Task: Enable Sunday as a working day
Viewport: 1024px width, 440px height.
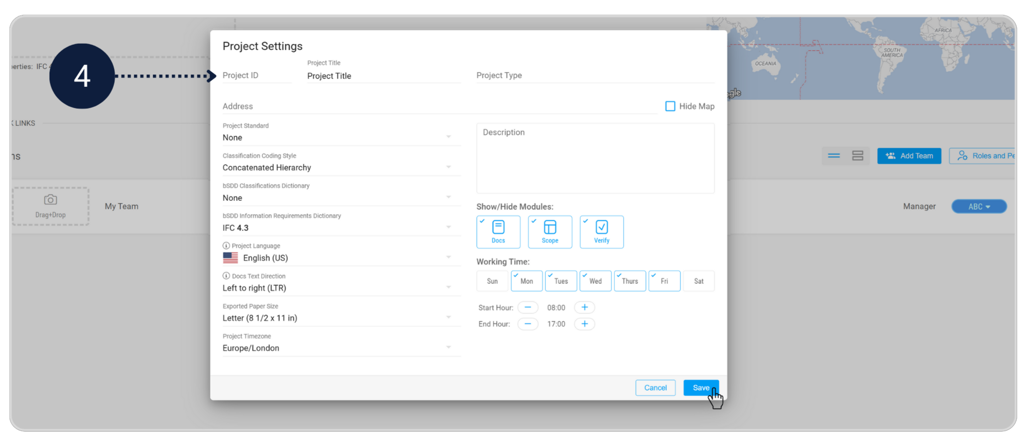Action: click(492, 281)
